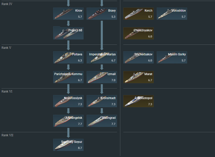215x157 pixels.
Task: Click the Rank VII label
Action: (7, 135)
